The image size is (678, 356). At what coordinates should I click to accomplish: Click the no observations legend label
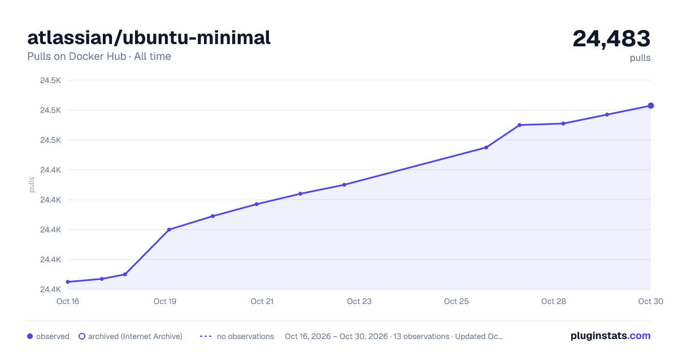tap(245, 336)
